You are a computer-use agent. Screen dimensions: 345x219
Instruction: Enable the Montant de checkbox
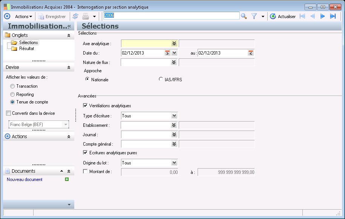pos(85,172)
